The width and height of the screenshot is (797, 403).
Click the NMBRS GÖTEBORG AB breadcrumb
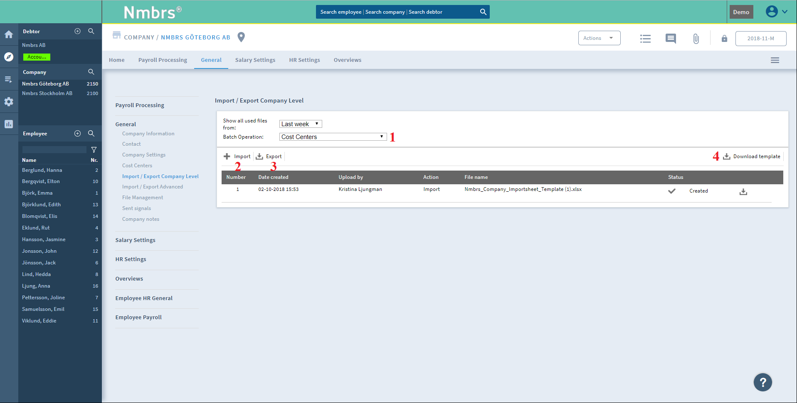[x=195, y=37]
